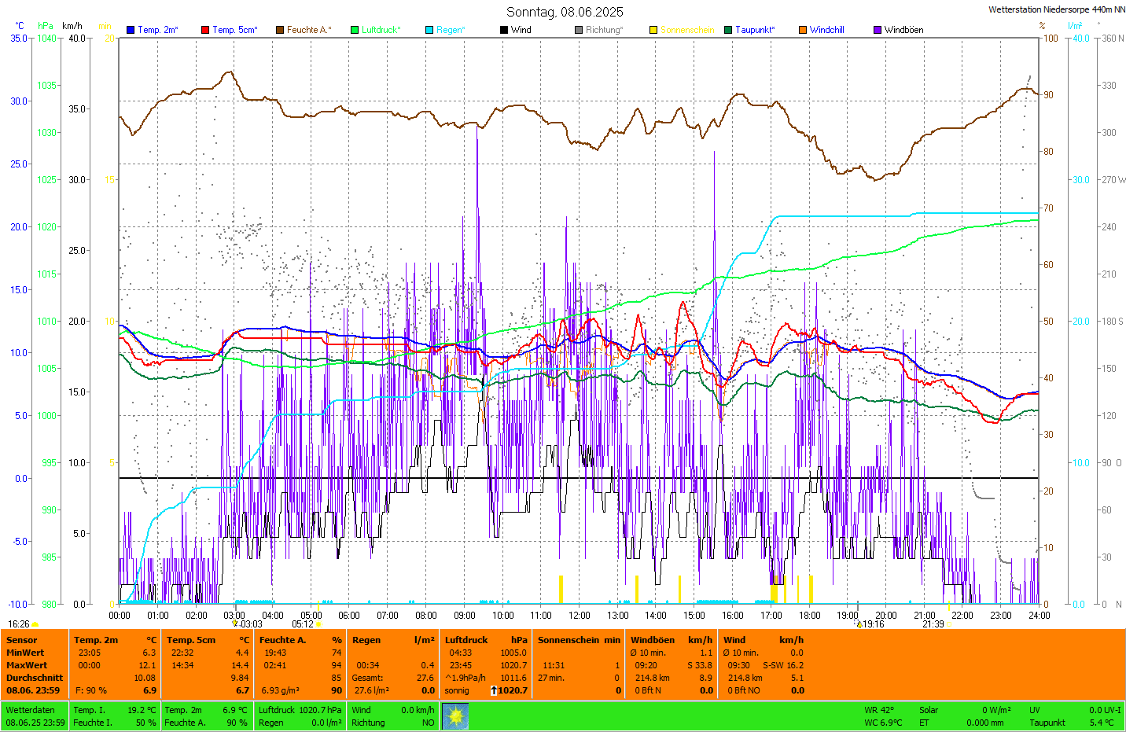The height and width of the screenshot is (732, 1126).
Task: Click the Feuchte A. legend label
Action: click(x=308, y=30)
